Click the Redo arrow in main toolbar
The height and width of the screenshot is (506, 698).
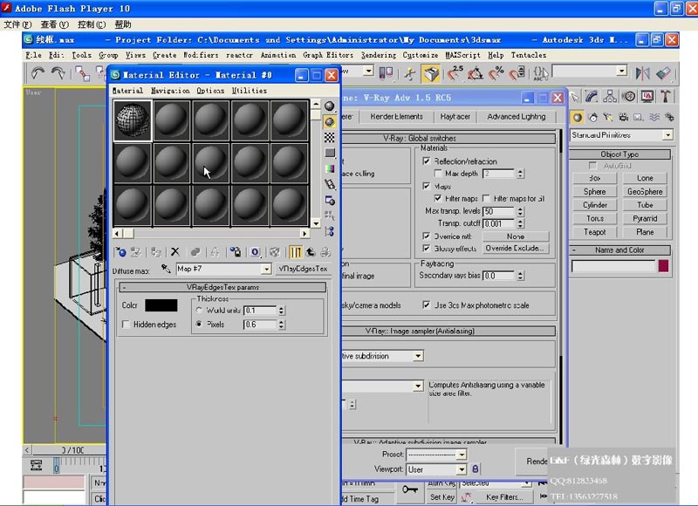coord(58,73)
